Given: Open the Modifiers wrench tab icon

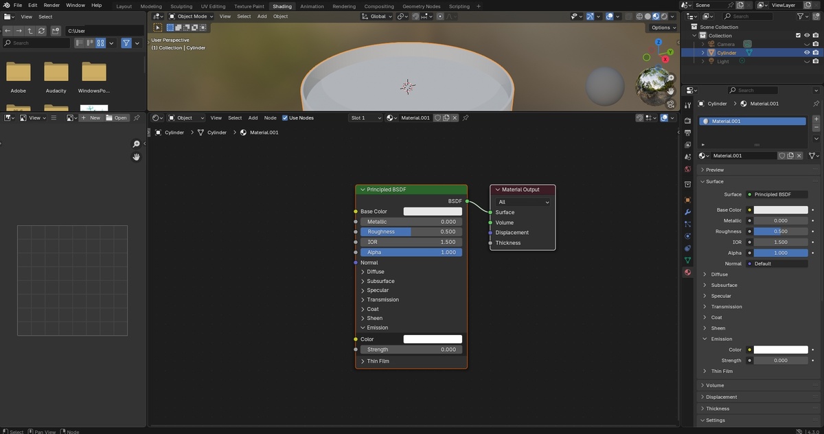Looking at the screenshot, I should [x=687, y=212].
